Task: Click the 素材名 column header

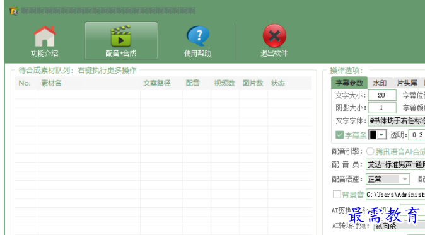Action: (x=89, y=83)
